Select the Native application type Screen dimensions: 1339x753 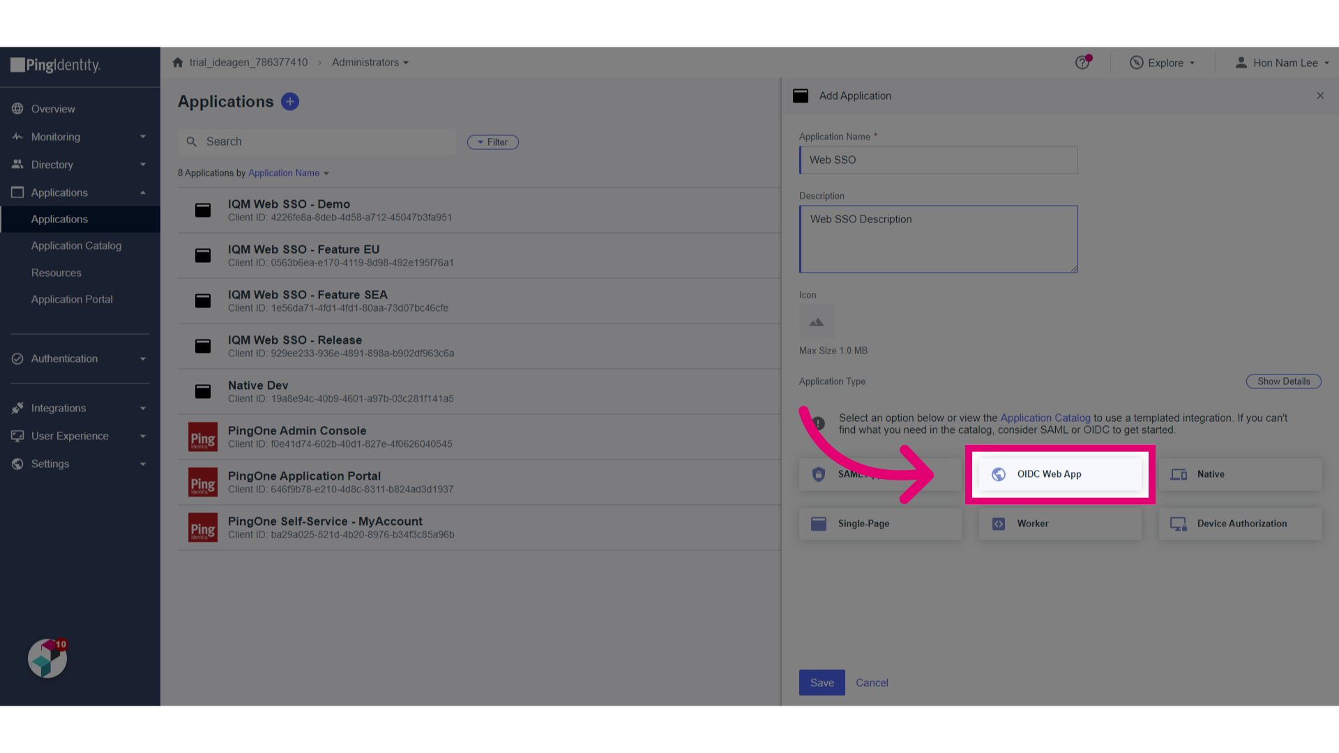click(x=1240, y=474)
